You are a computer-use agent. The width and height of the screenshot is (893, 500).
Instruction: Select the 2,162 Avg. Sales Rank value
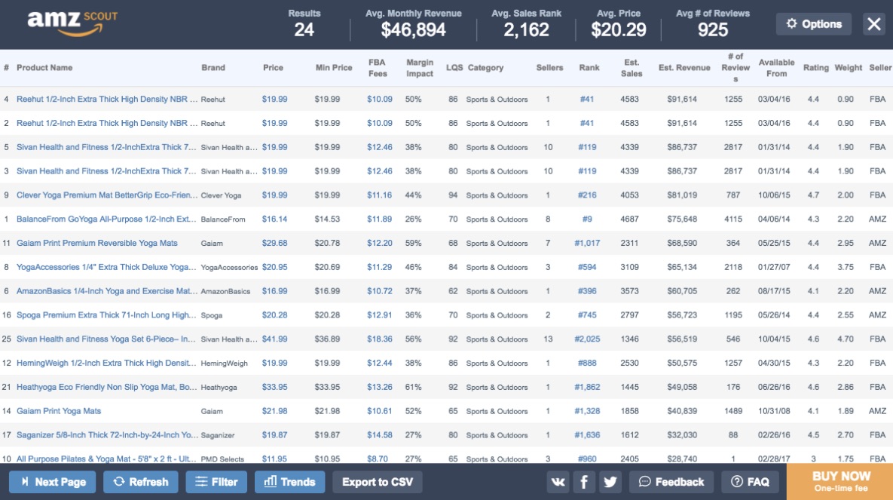[526, 29]
